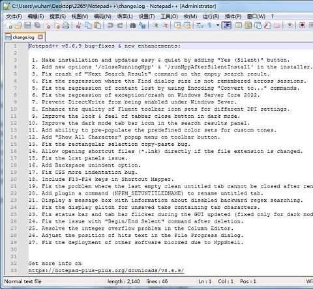Click the line 'Notepad++ v8.6.9 bug-fixes & new enhancements:'
Viewport: 313px width, 289px height.
104,46
